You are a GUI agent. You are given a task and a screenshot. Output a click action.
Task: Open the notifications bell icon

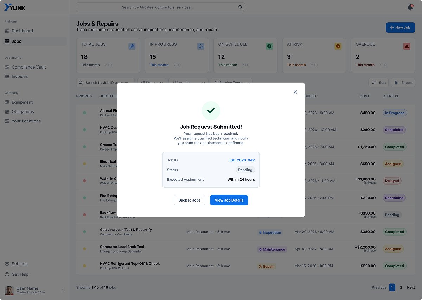[410, 7]
